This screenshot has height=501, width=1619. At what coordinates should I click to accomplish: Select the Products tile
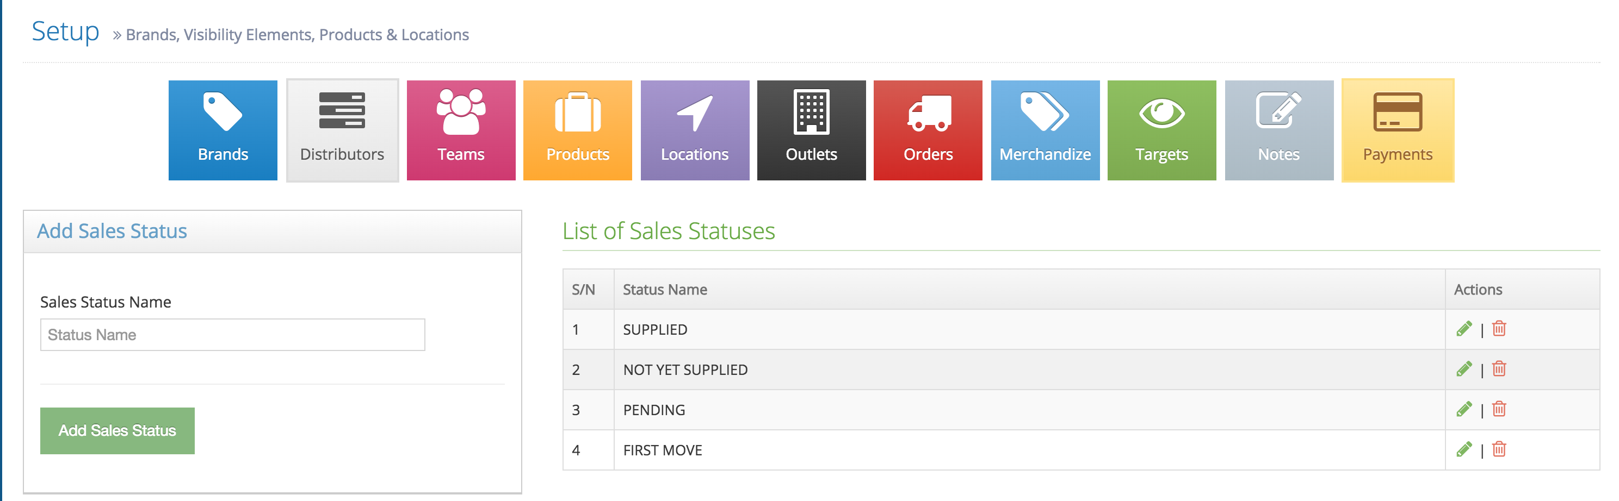pos(578,130)
